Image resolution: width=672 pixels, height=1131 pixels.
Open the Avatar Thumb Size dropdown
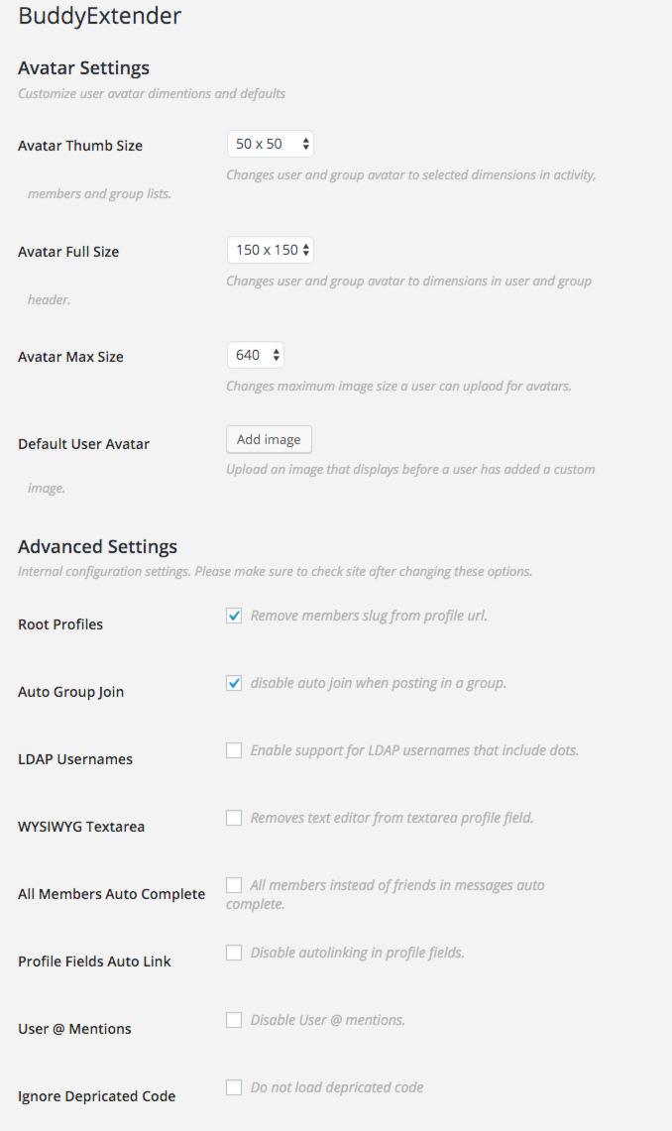[x=270, y=145]
